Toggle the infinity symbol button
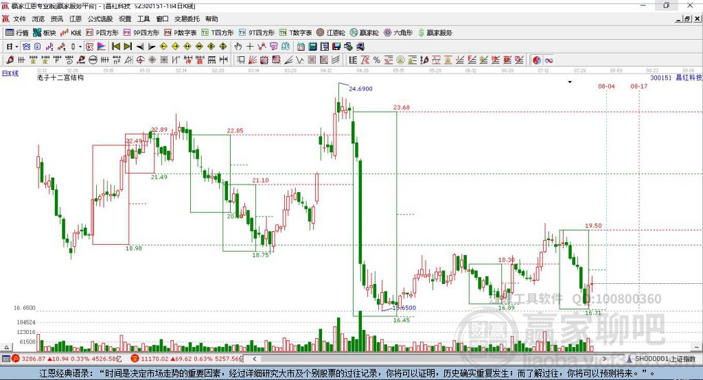703x380 pixels. (x=549, y=60)
